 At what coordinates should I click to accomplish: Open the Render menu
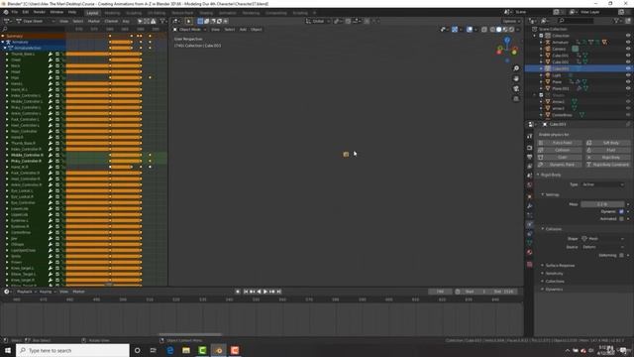[x=40, y=13]
